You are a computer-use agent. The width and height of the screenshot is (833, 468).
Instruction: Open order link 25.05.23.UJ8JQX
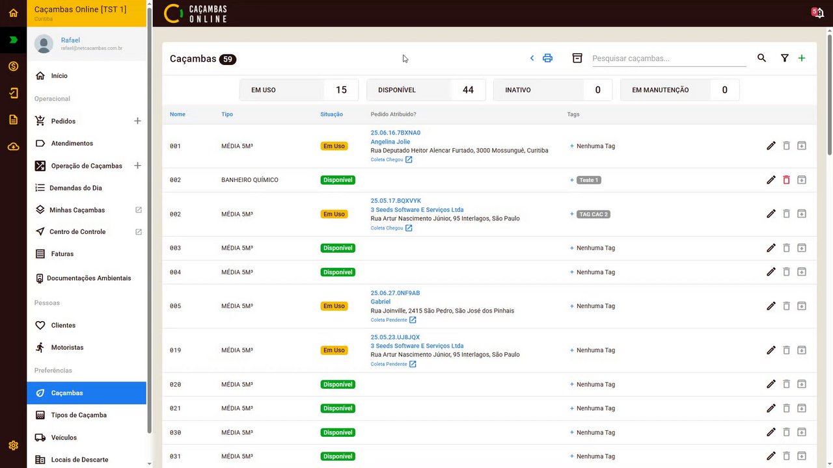(395, 337)
